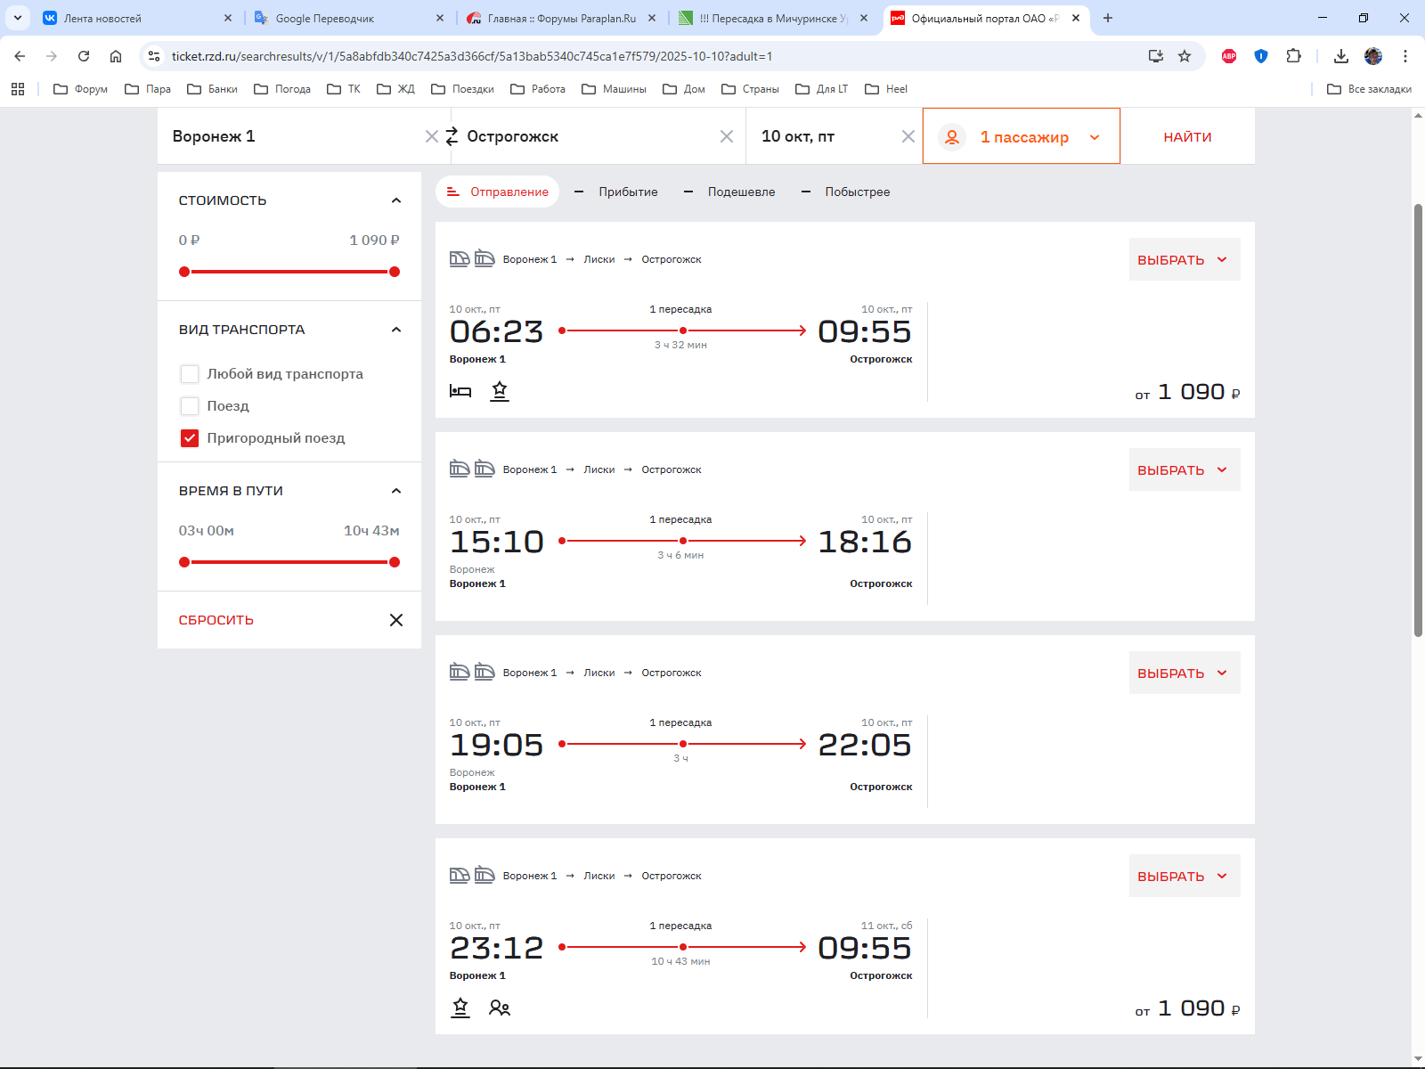This screenshot has height=1069, width=1425.
Task: Click the group passengers icon on 23:12 trip
Action: click(499, 1008)
